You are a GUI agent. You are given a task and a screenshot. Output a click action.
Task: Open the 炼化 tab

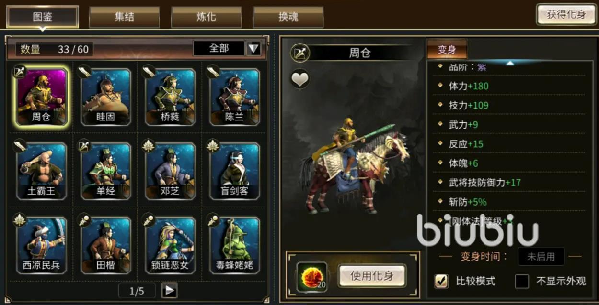click(x=206, y=17)
